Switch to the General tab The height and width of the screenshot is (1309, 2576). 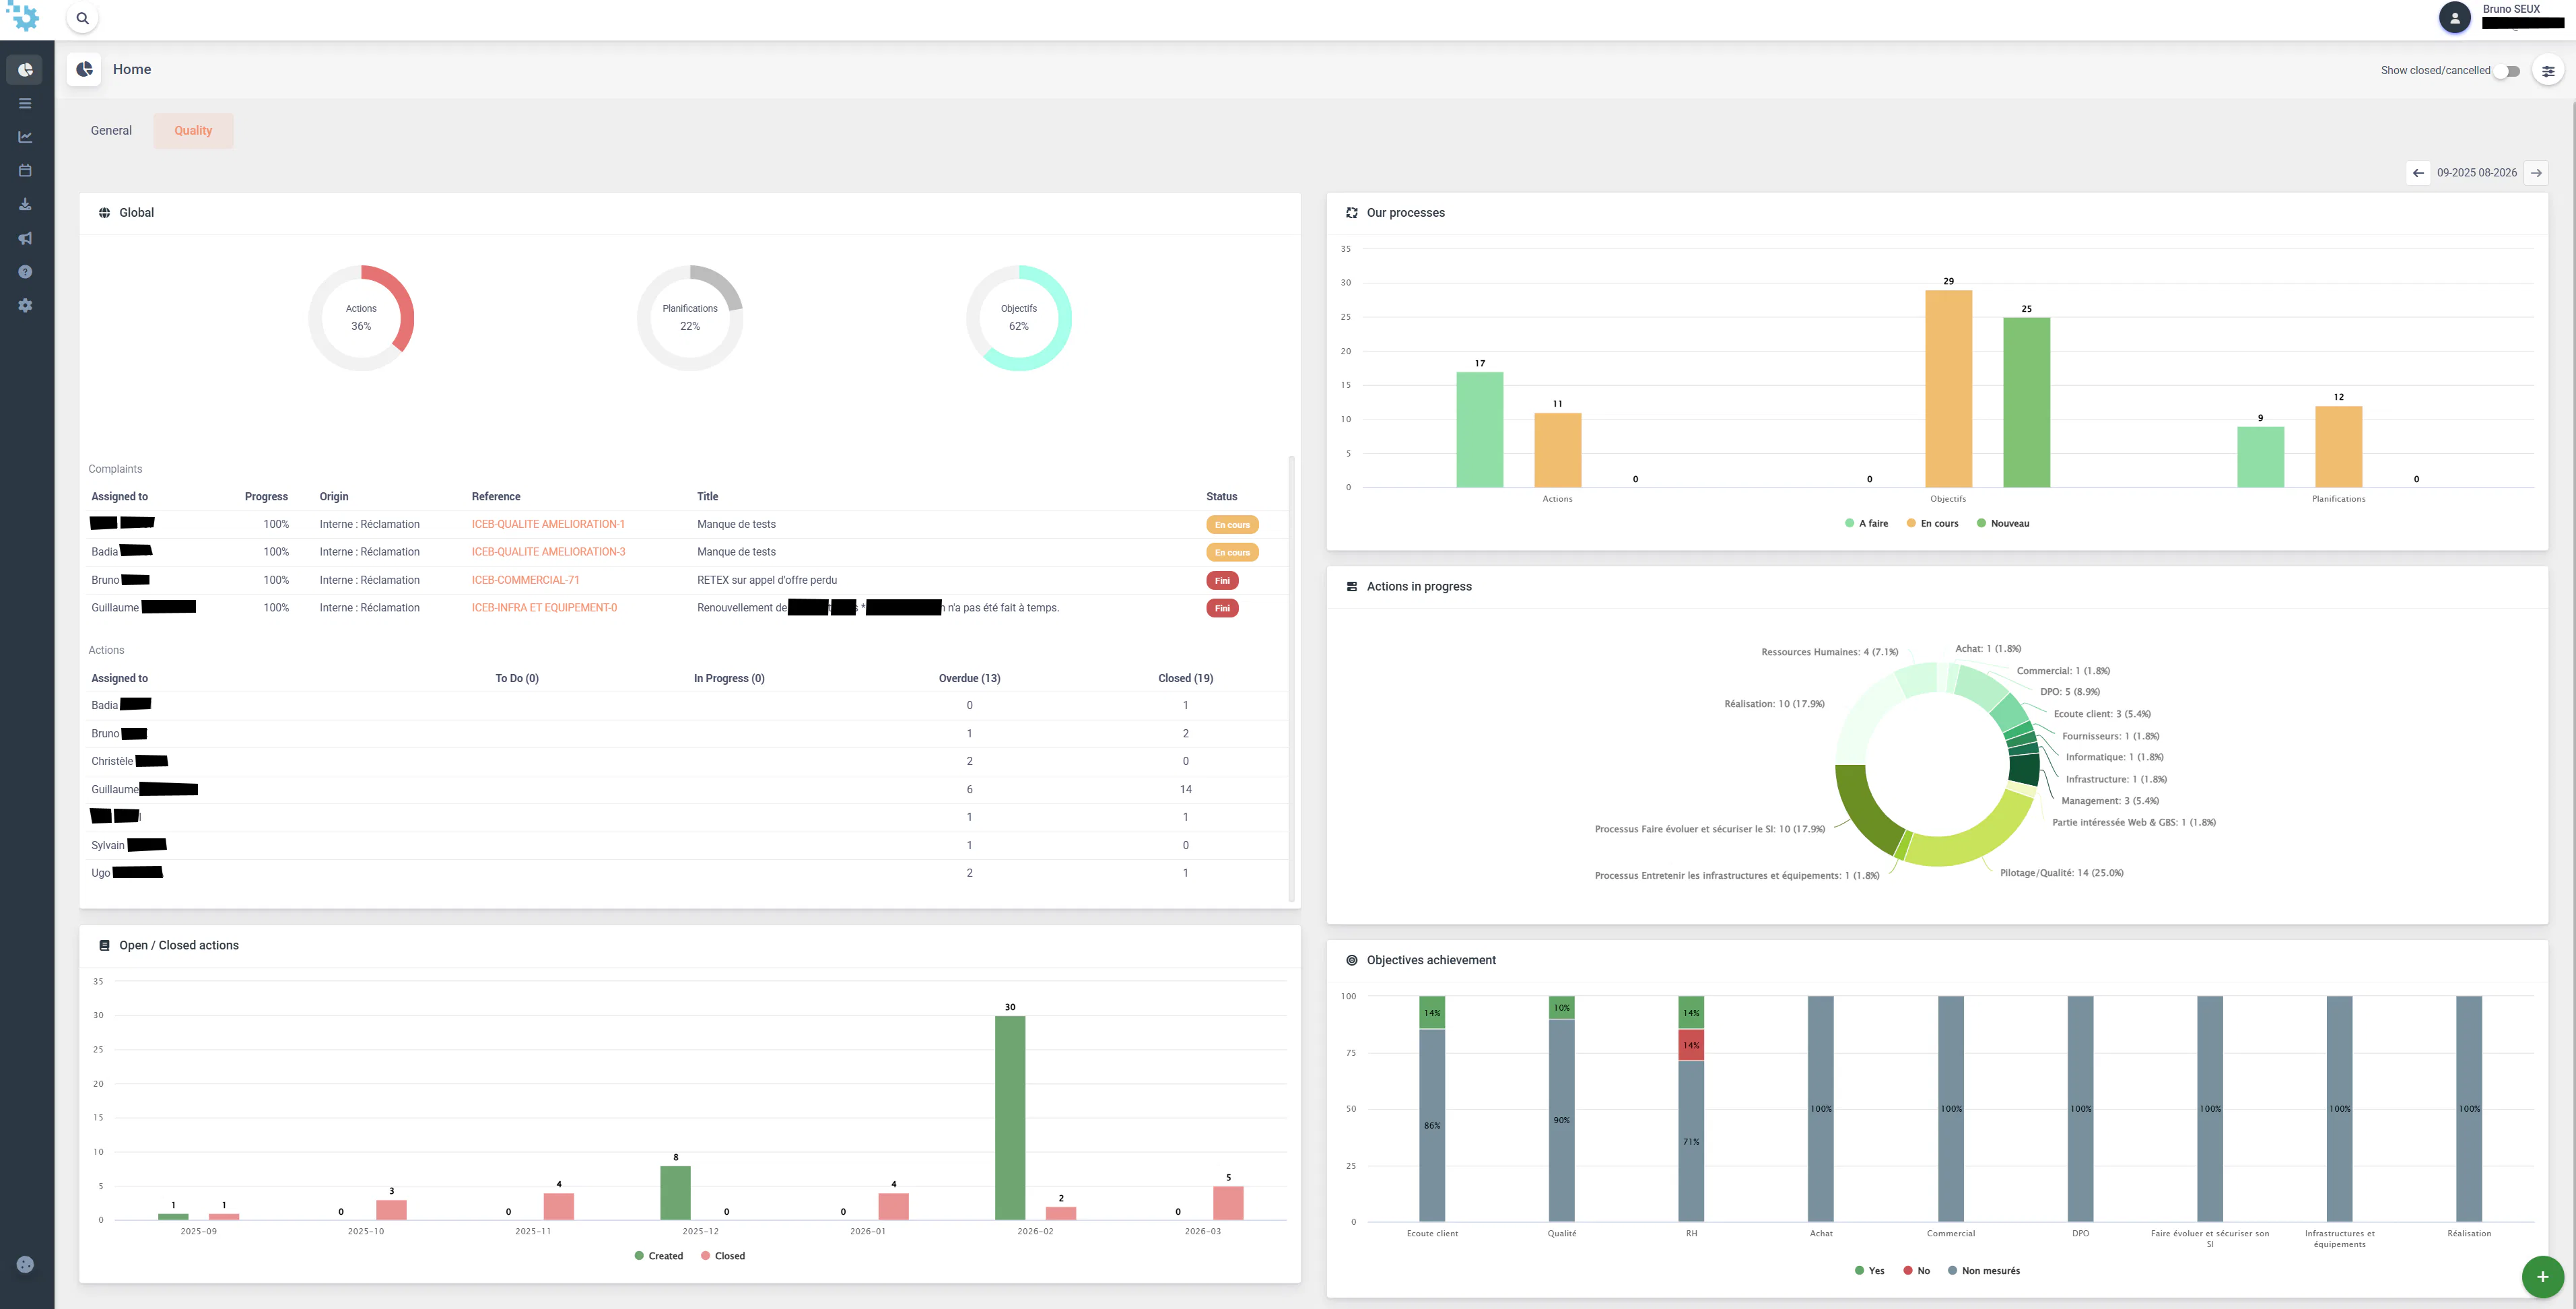111,131
